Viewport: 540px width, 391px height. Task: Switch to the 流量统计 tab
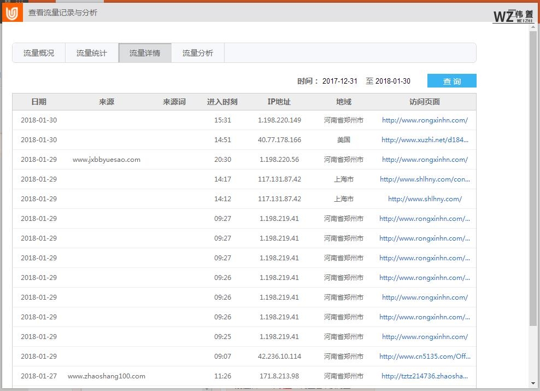(92, 53)
